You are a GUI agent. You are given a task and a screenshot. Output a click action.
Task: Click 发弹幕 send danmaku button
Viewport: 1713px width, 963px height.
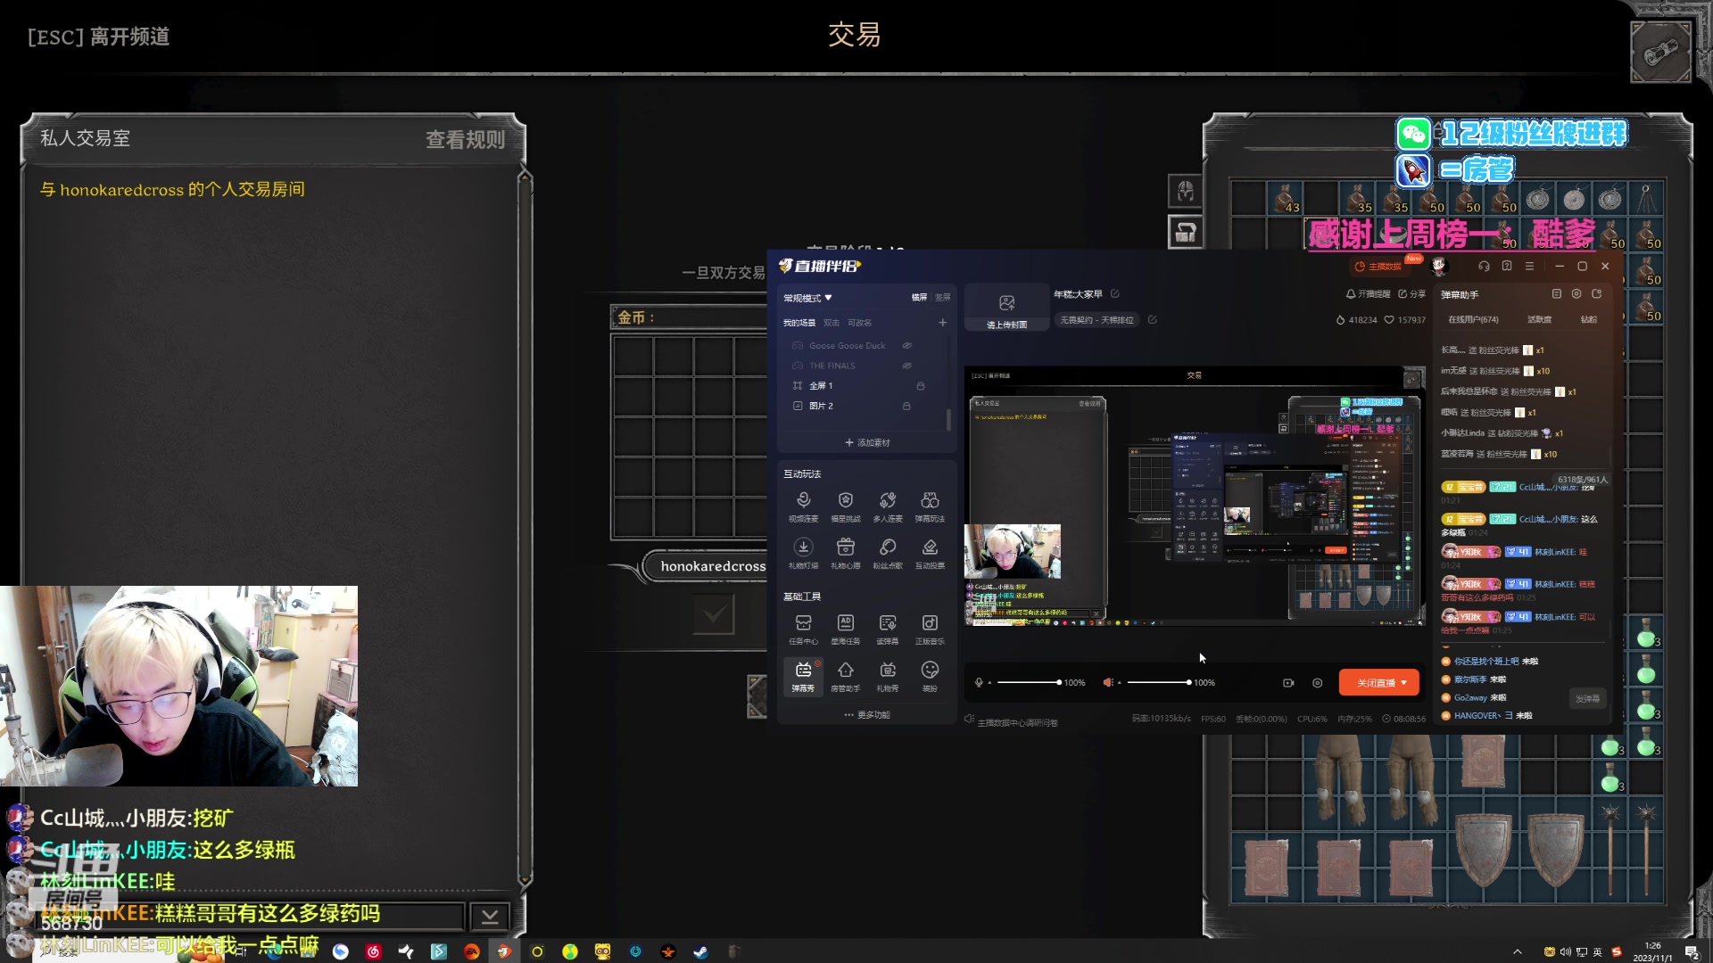pos(1587,698)
